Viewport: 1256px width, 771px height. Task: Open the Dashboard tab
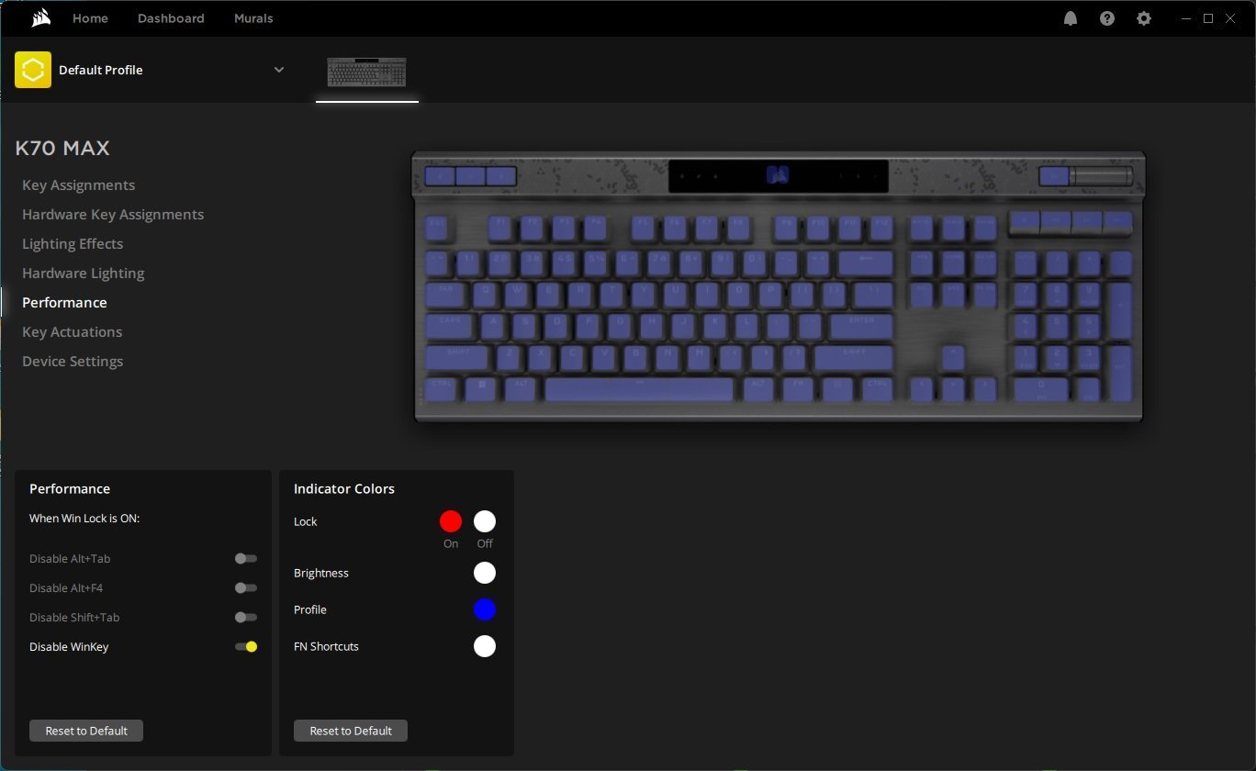171,18
